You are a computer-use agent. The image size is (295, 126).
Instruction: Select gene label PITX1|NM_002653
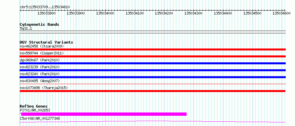coord(35,110)
